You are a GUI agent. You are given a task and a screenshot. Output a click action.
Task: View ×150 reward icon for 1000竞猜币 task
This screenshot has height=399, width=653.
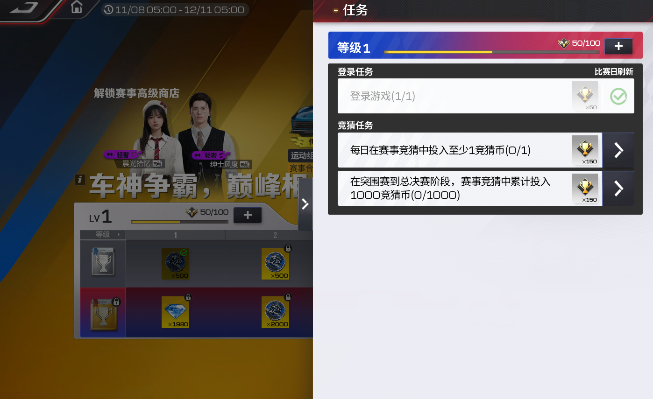pos(585,189)
